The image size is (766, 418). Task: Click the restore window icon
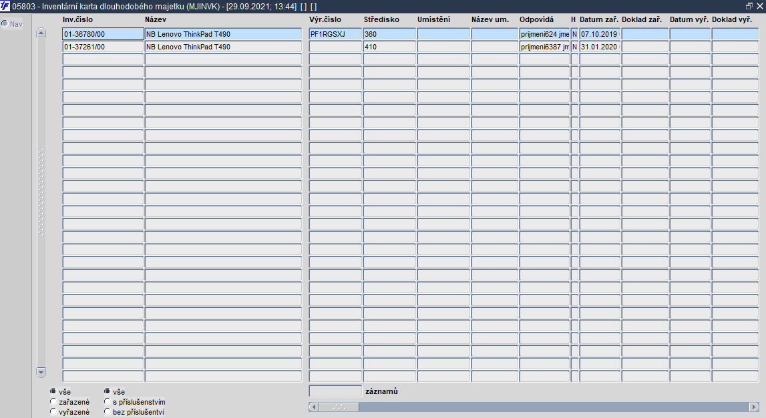click(749, 6)
